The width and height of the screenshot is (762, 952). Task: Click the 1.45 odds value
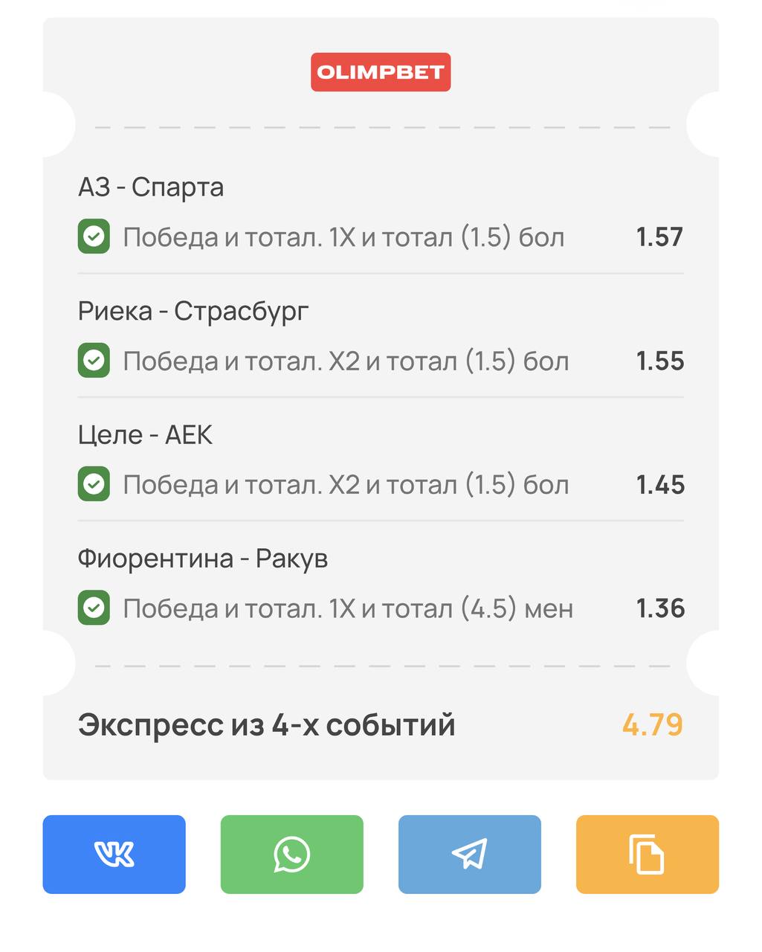660,485
